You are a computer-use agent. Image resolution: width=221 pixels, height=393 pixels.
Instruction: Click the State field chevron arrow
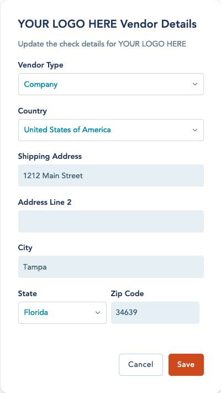[98, 313]
